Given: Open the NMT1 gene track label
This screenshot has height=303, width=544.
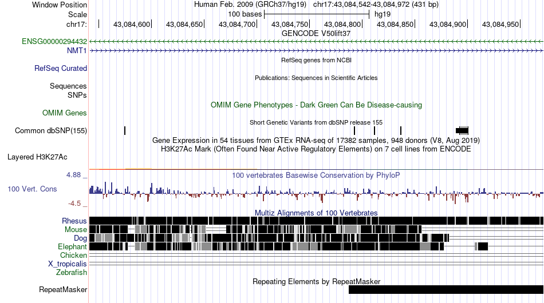Looking at the screenshot, I should (x=77, y=50).
